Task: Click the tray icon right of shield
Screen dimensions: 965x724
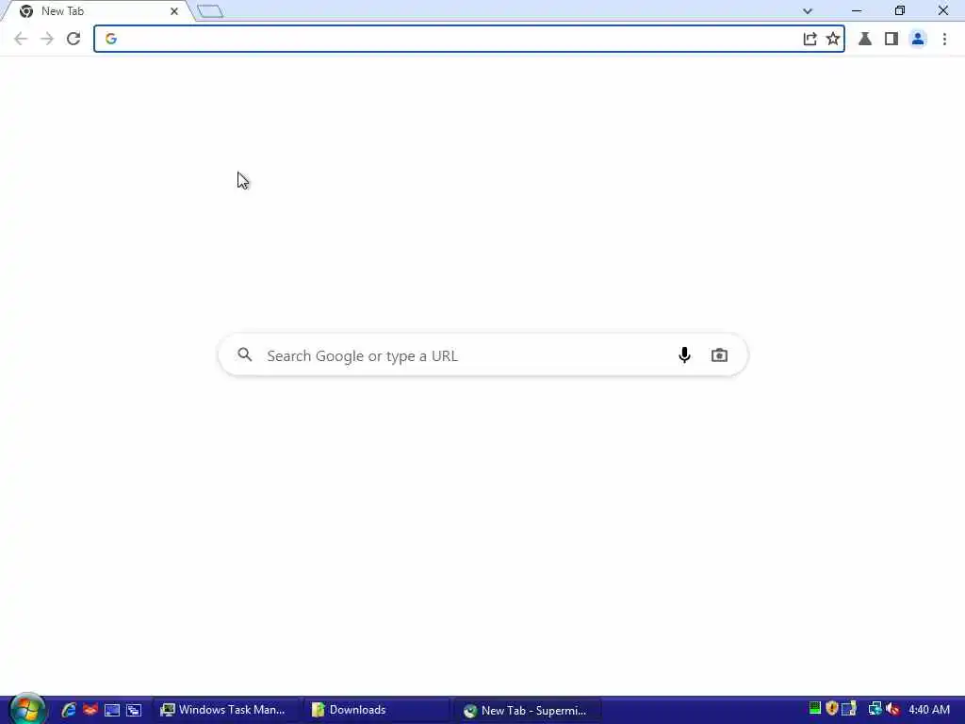Action: pyautogui.click(x=849, y=709)
